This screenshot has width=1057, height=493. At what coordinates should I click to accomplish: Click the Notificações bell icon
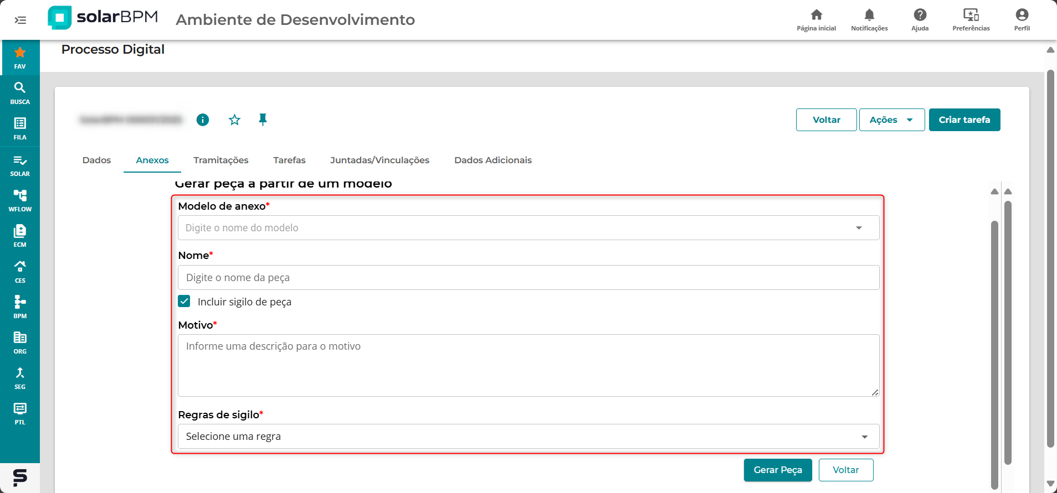869,19
